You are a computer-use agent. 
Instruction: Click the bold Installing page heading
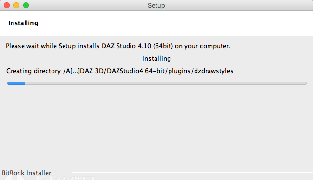coord(23,23)
